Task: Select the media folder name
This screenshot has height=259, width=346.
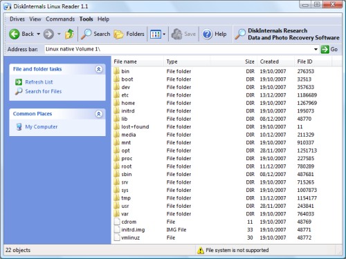Action: click(x=129, y=135)
